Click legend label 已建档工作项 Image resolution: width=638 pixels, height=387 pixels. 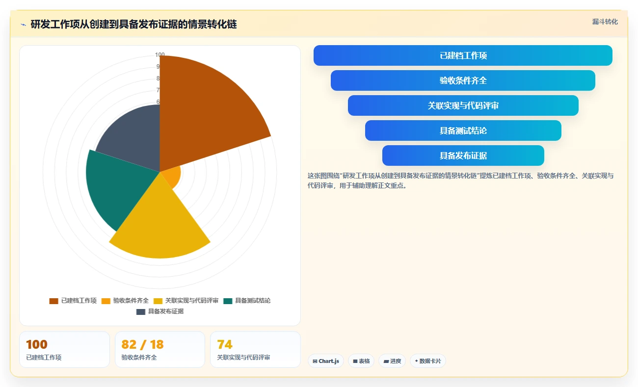pyautogui.click(x=79, y=301)
